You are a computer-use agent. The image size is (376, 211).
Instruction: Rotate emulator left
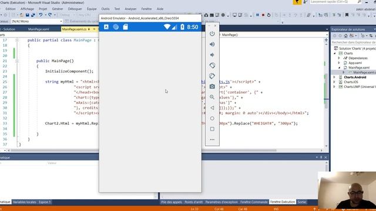click(x=212, y=65)
